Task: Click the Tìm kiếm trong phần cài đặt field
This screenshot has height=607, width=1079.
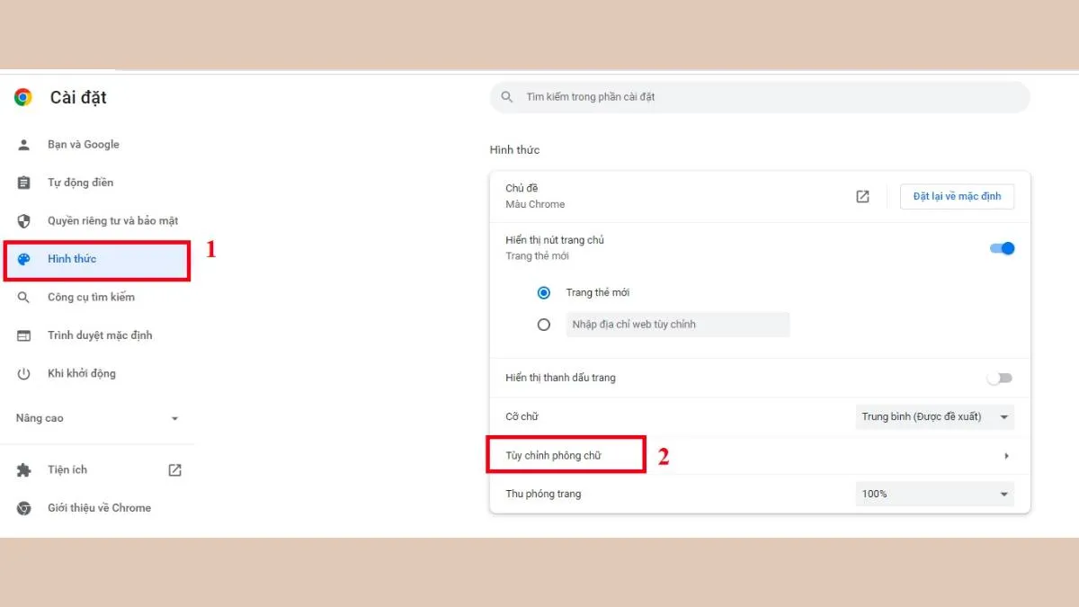Action: coord(758,96)
